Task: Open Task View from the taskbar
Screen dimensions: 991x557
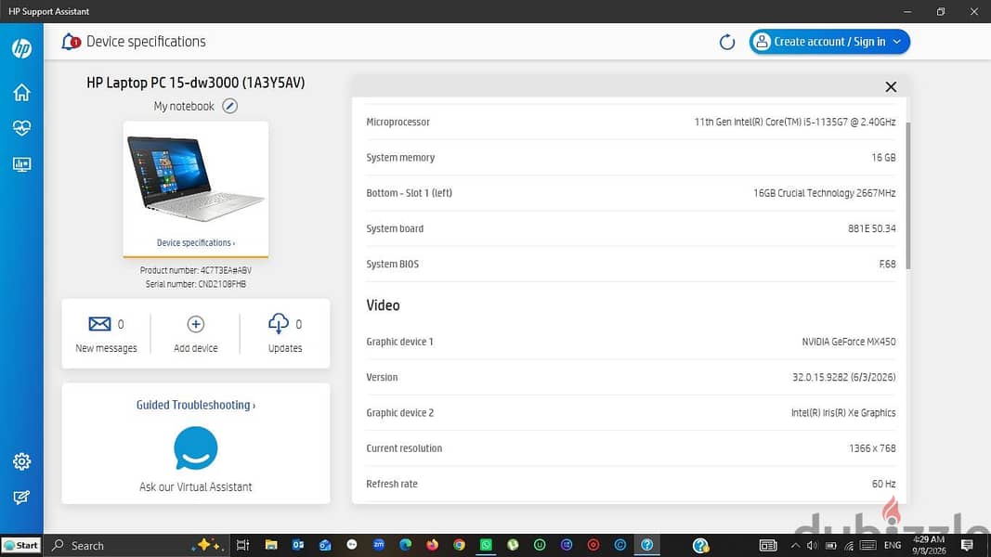Action: click(242, 545)
